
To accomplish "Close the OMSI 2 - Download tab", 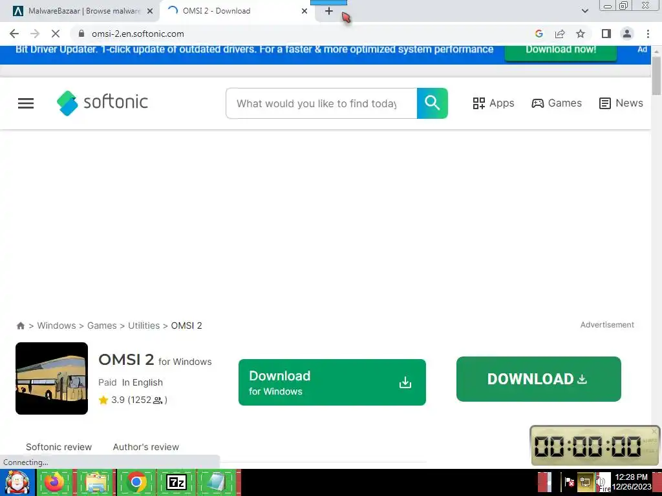I will point(304,12).
